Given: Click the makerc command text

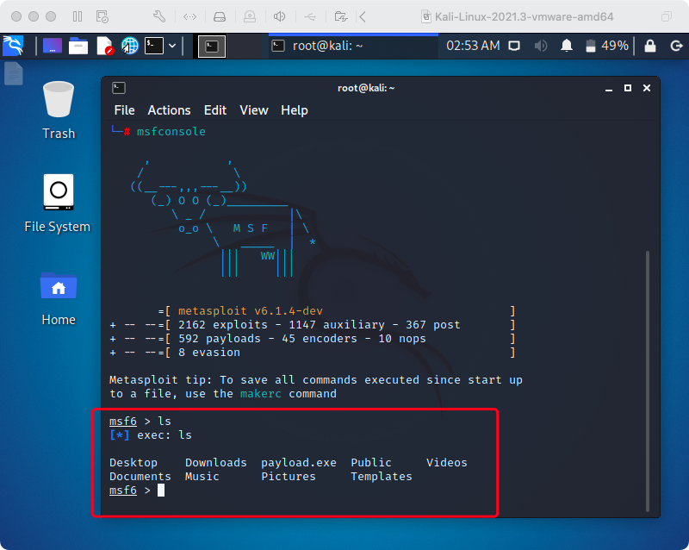Looking at the screenshot, I should pos(261,393).
